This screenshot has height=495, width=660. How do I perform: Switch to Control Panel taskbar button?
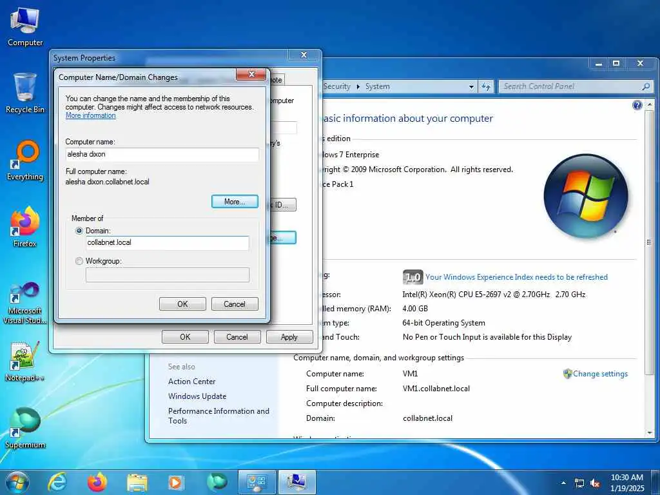257,482
